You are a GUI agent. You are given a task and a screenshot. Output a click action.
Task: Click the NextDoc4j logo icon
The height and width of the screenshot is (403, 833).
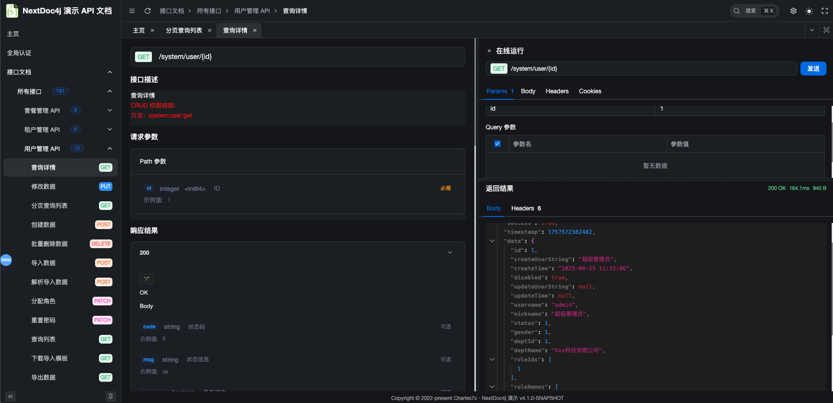(12, 11)
